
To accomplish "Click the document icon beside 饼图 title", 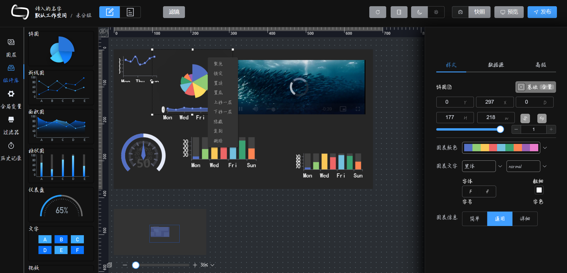I will tap(450, 87).
